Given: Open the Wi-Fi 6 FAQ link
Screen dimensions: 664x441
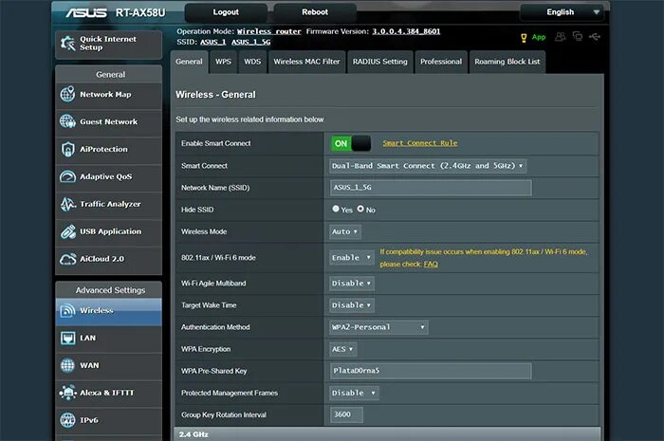Looking at the screenshot, I should click(x=431, y=264).
